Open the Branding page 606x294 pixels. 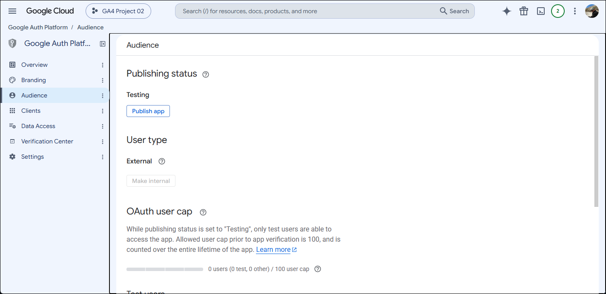[x=34, y=80]
